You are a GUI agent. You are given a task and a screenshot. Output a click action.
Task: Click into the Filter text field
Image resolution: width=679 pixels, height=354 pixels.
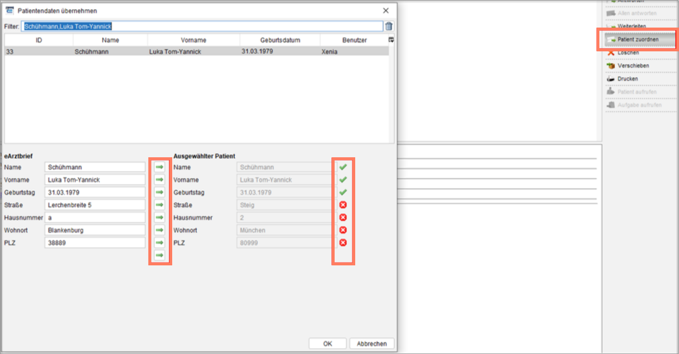click(x=202, y=26)
